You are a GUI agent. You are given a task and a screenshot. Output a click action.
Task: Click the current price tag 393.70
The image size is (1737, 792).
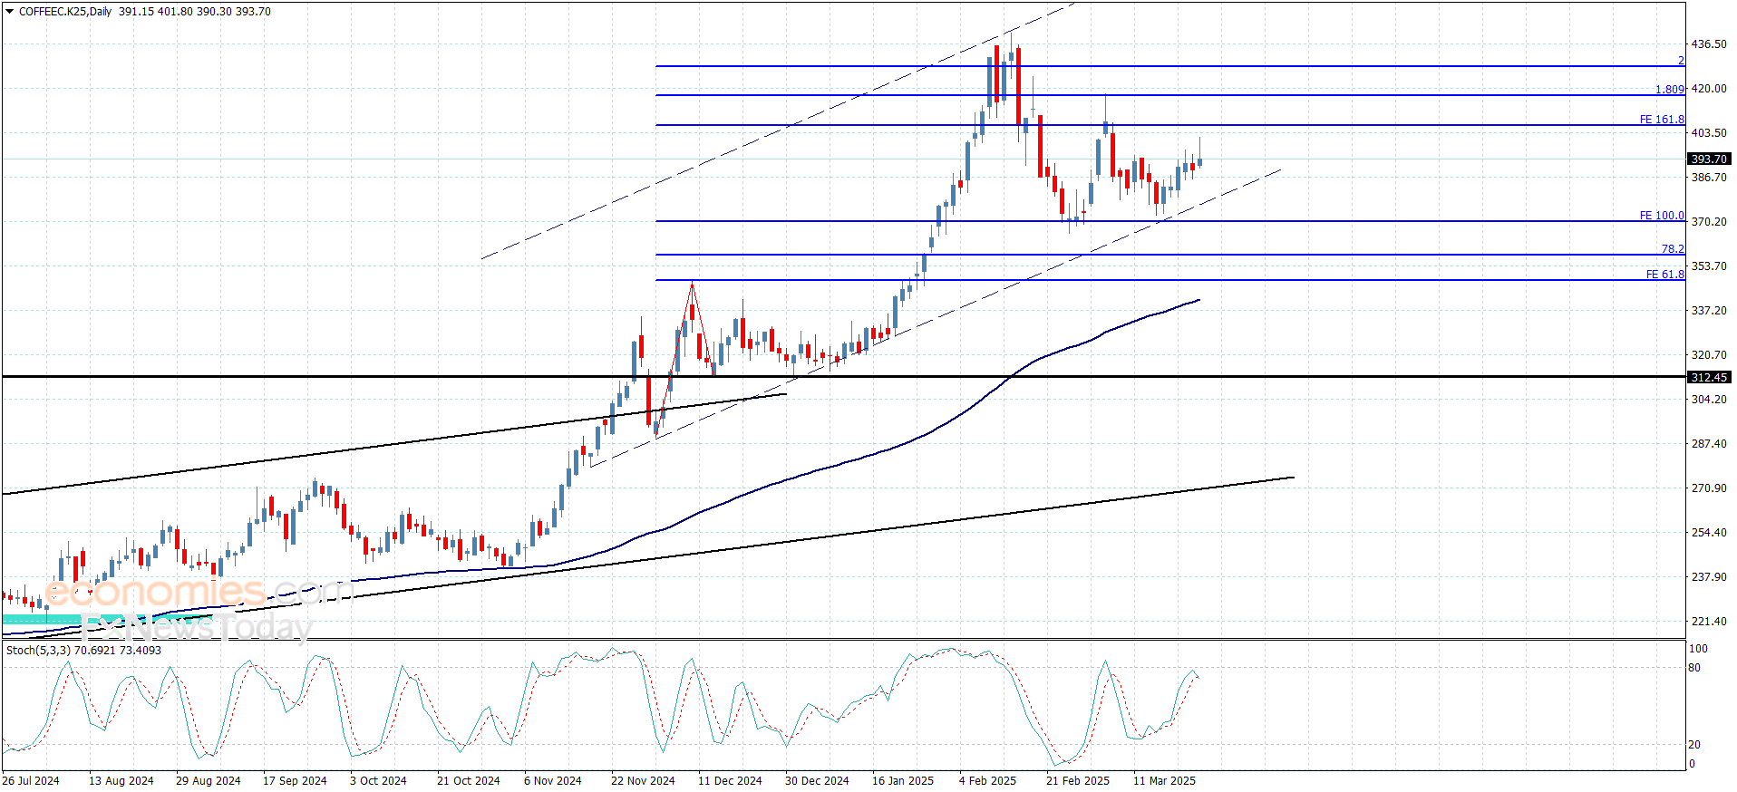1710,159
